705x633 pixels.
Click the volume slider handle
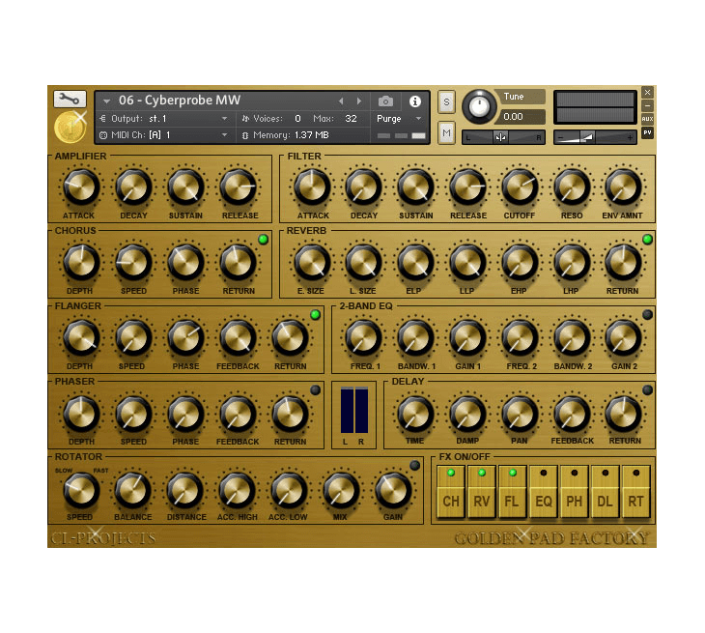tap(587, 137)
